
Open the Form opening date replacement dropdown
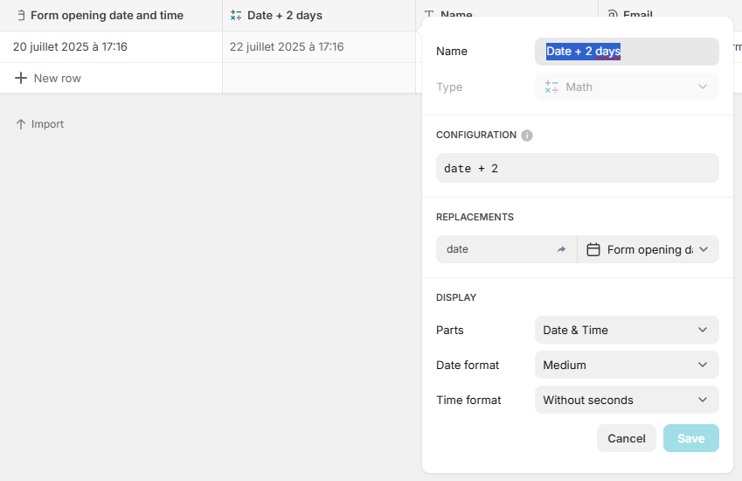click(648, 249)
